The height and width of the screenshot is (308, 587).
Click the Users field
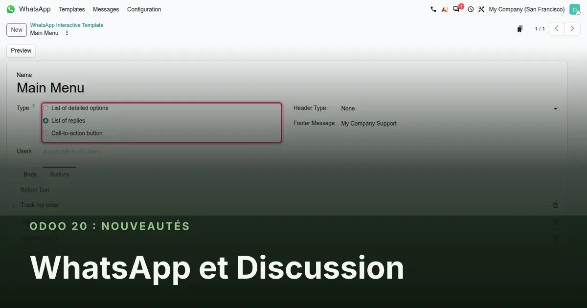point(161,152)
